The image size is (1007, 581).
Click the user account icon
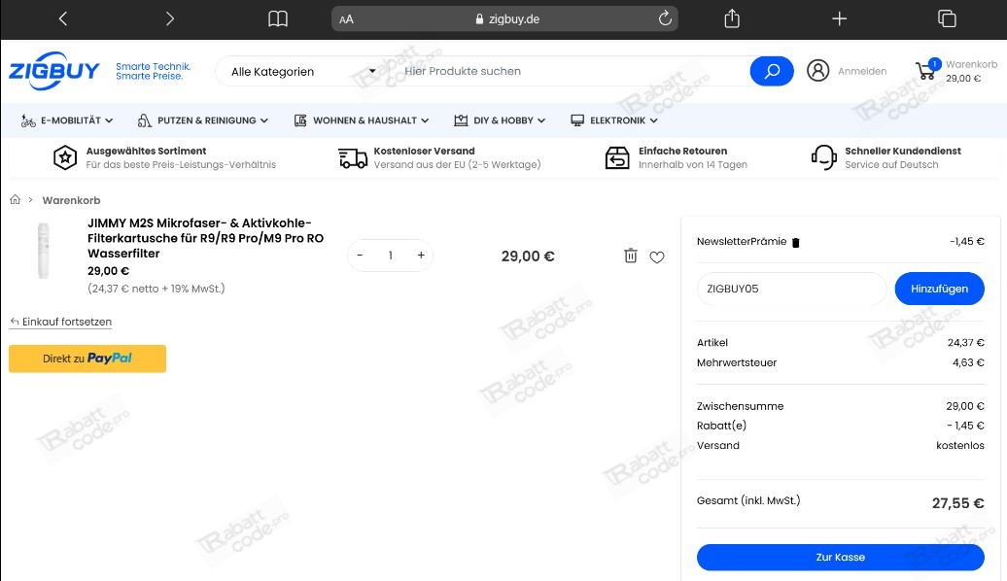(817, 71)
